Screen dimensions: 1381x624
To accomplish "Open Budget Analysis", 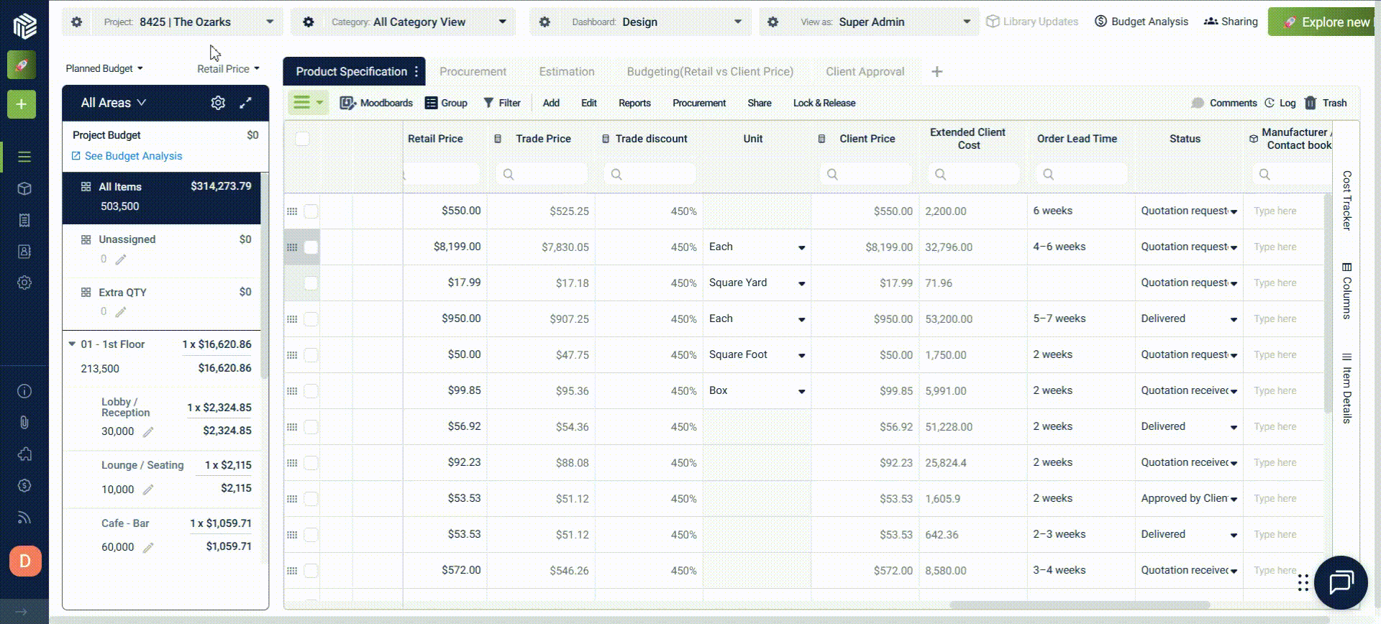I will pyautogui.click(x=1141, y=22).
